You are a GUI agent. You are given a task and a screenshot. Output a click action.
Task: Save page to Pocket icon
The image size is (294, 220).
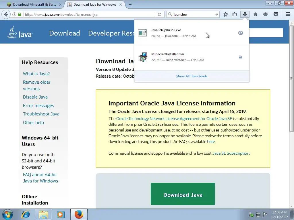point(276,14)
